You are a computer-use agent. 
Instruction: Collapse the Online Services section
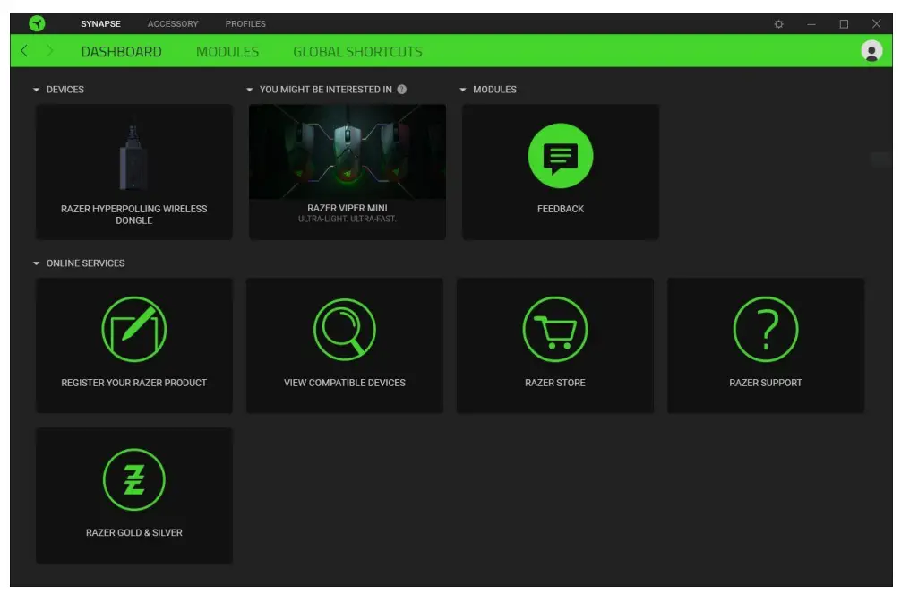pyautogui.click(x=37, y=263)
